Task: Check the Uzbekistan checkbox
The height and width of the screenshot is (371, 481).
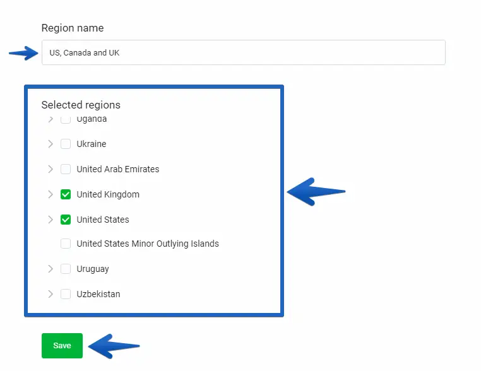Action: tap(66, 294)
